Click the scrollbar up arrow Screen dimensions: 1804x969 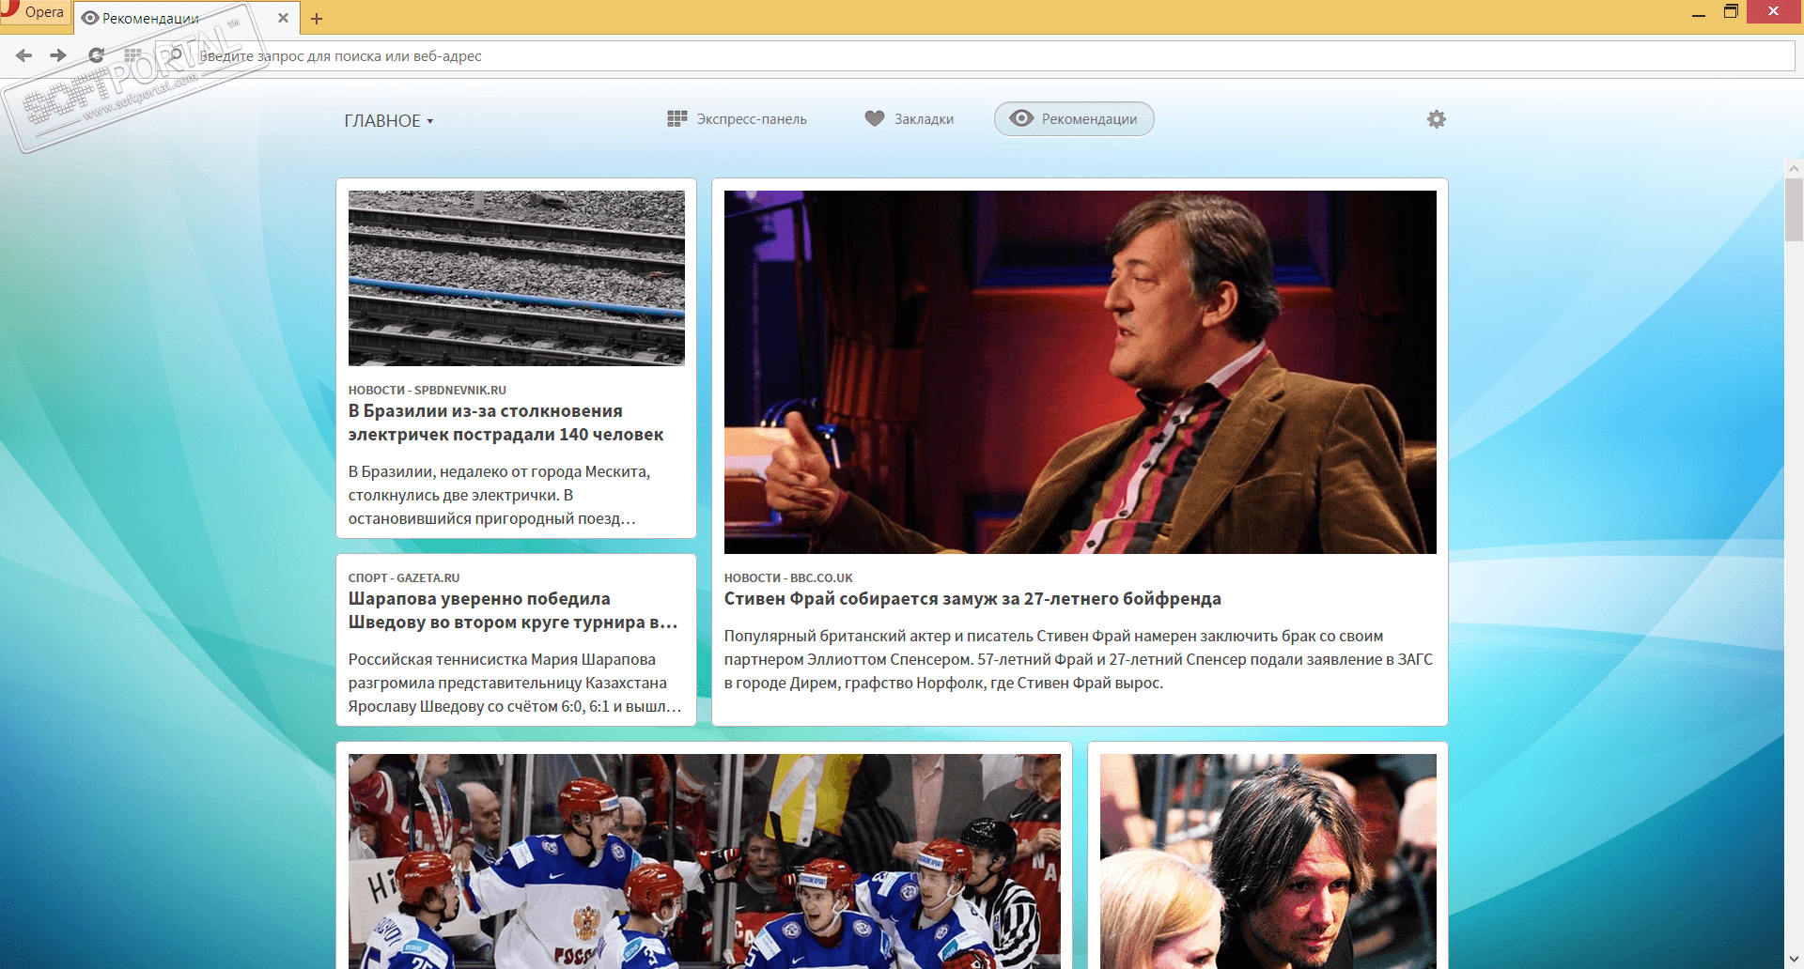coord(1794,169)
